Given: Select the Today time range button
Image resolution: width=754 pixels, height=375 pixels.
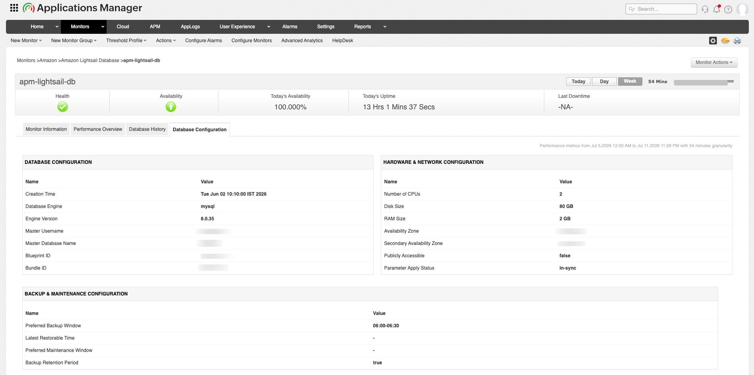Looking at the screenshot, I should [x=579, y=82].
